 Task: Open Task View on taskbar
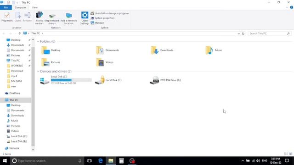[90, 161]
